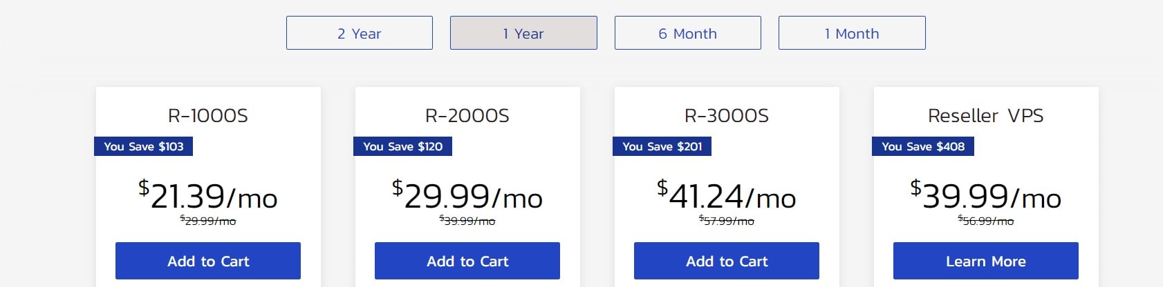Image resolution: width=1163 pixels, height=287 pixels.
Task: Click the $41.24/mo price text
Action: (727, 195)
